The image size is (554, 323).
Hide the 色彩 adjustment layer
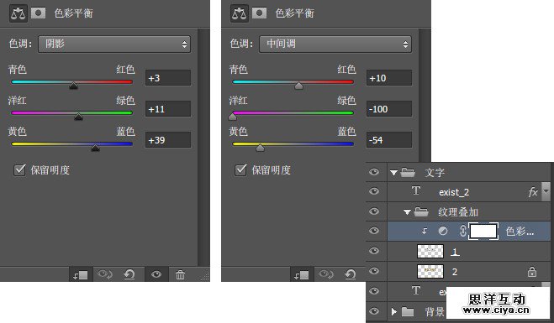(x=374, y=231)
